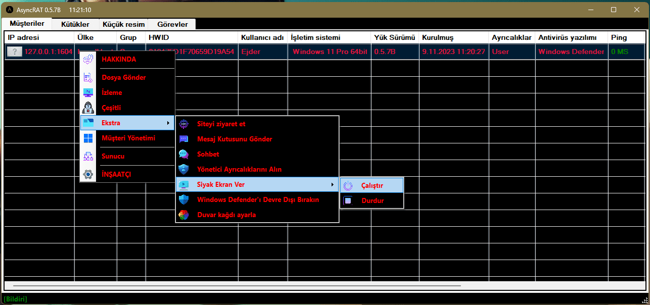
Task: Click the İşletim sistemi column header
Action: coord(330,37)
